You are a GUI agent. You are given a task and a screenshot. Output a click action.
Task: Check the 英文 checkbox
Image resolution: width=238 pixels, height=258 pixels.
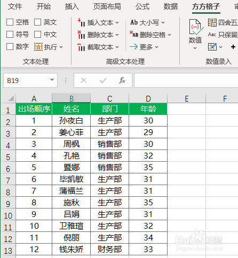[x=37, y=22]
